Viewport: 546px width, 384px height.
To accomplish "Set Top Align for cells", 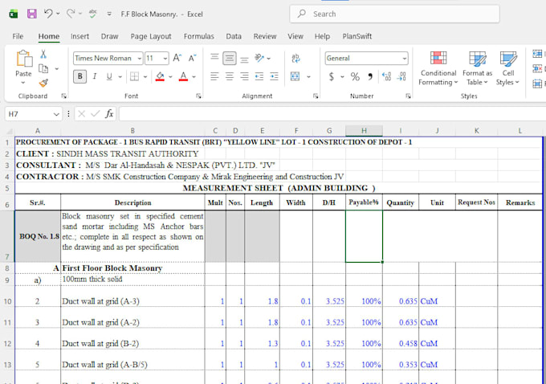I will (x=214, y=57).
